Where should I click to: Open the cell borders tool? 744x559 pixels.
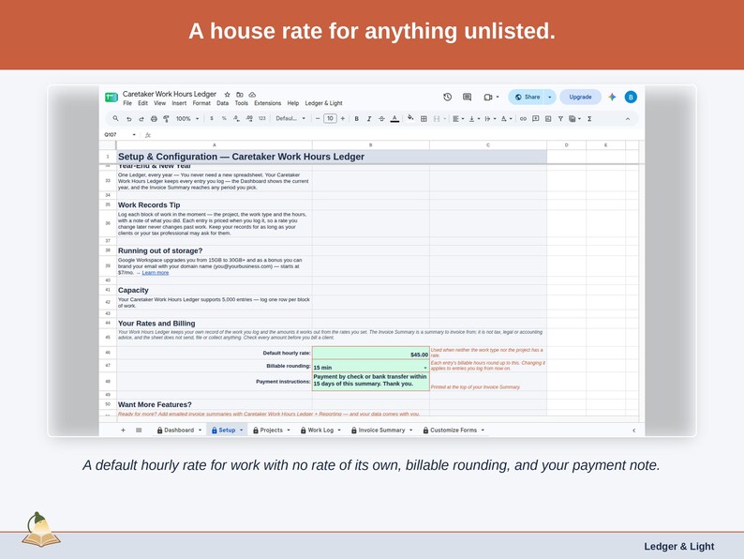(x=424, y=119)
